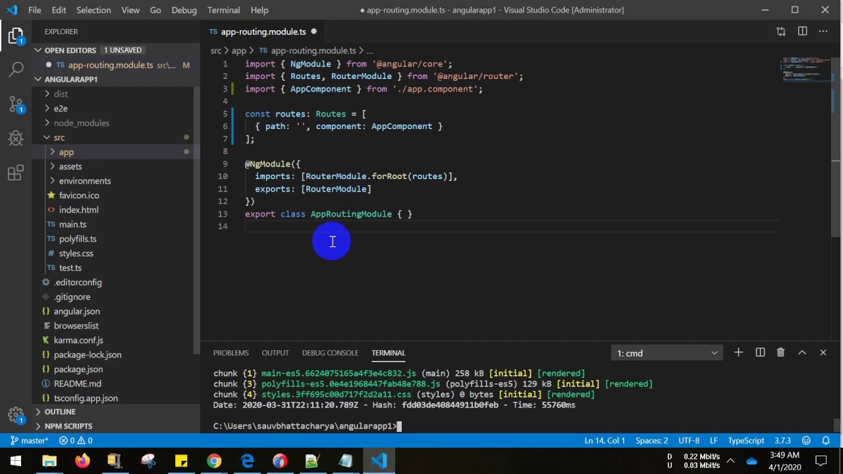Screen dimensions: 843x474
Task: Split the editor to the right
Action: [x=802, y=32]
